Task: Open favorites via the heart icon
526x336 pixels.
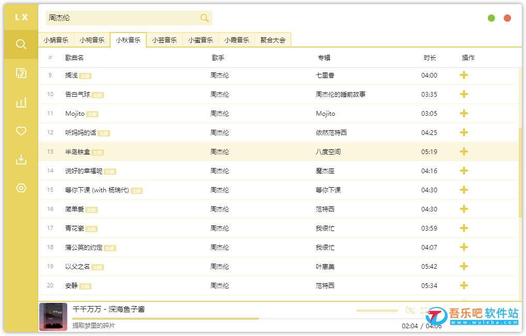Action: tap(21, 131)
